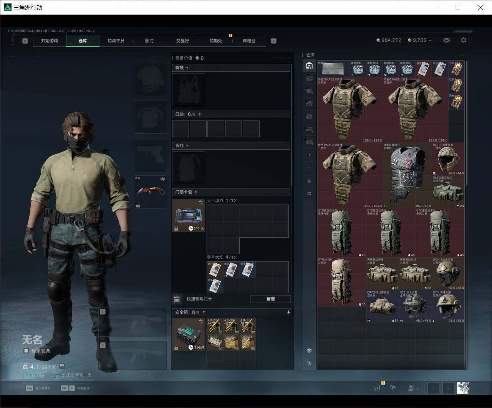
Task: Click the help icon beside 安全箱
Action: coord(204,312)
